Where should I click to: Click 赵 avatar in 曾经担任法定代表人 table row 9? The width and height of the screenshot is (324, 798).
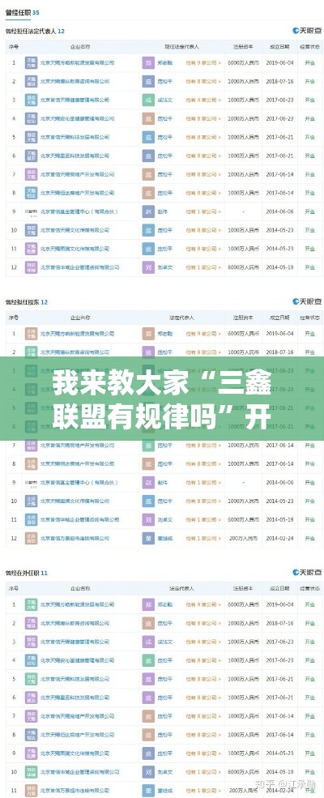(x=147, y=211)
